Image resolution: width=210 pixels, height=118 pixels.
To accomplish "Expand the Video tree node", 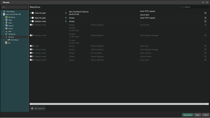I will pos(4,20).
